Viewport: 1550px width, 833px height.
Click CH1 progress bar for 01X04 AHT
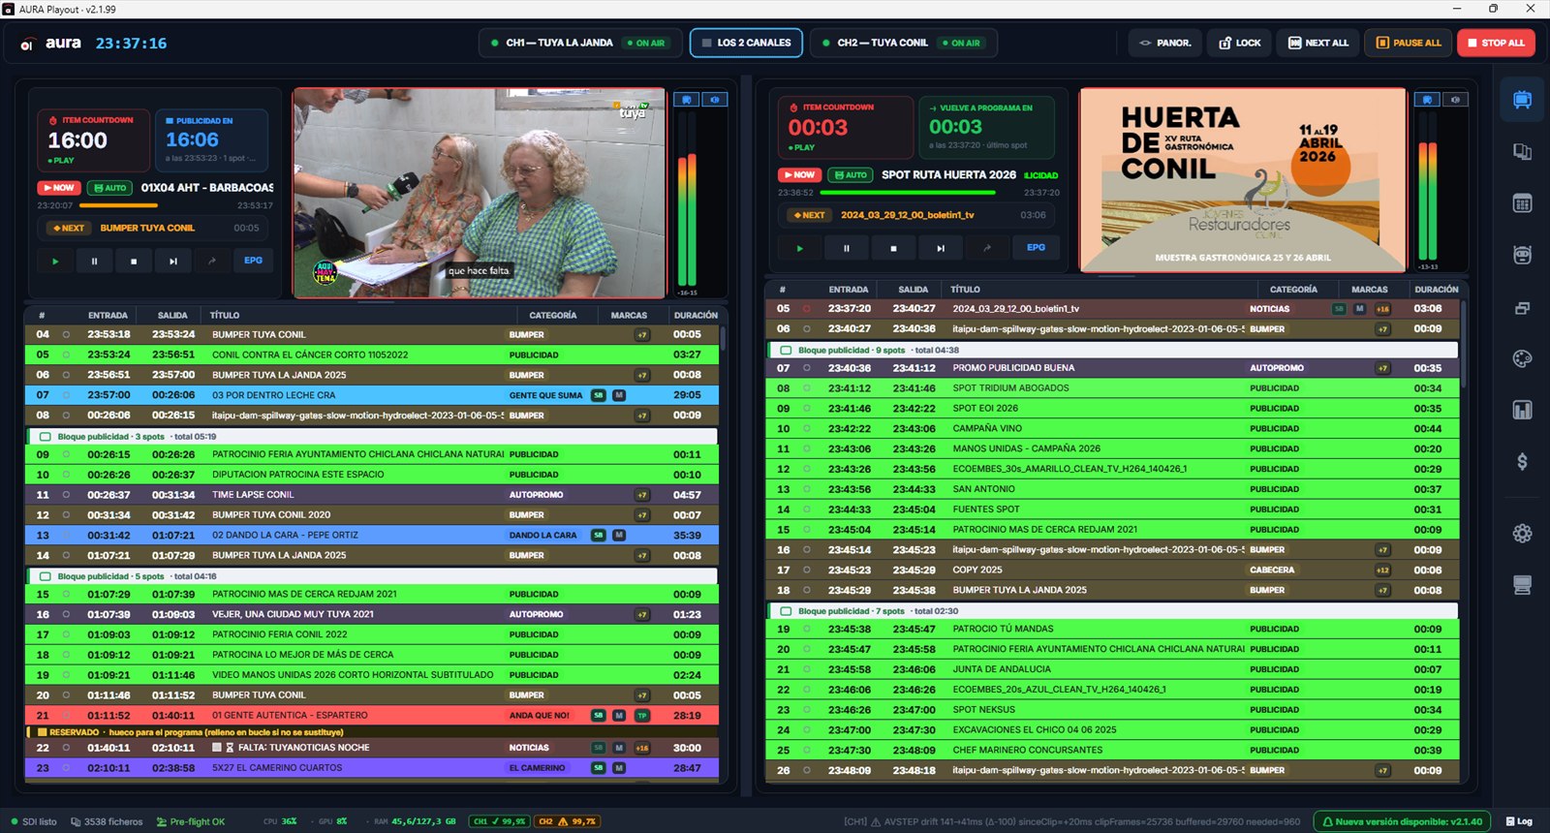click(x=155, y=205)
